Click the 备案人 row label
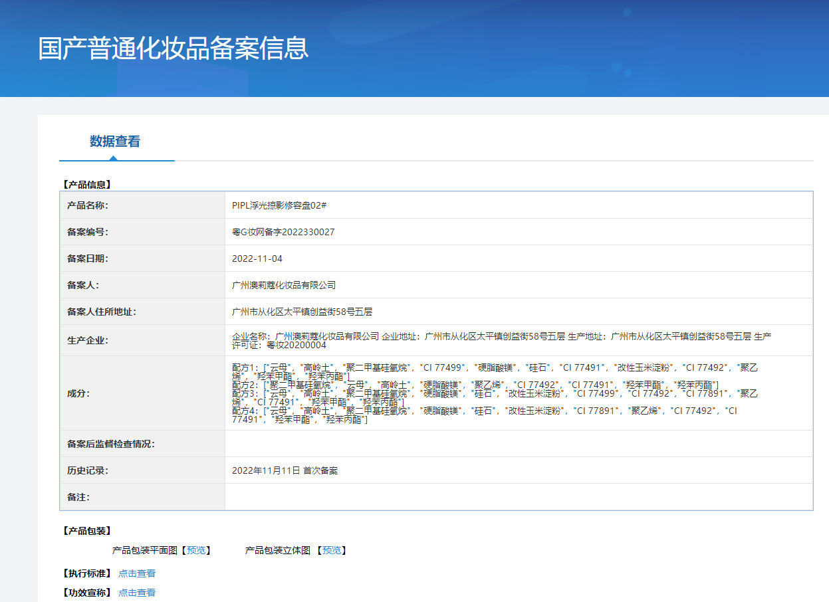This screenshot has height=602, width=829. click(x=83, y=285)
